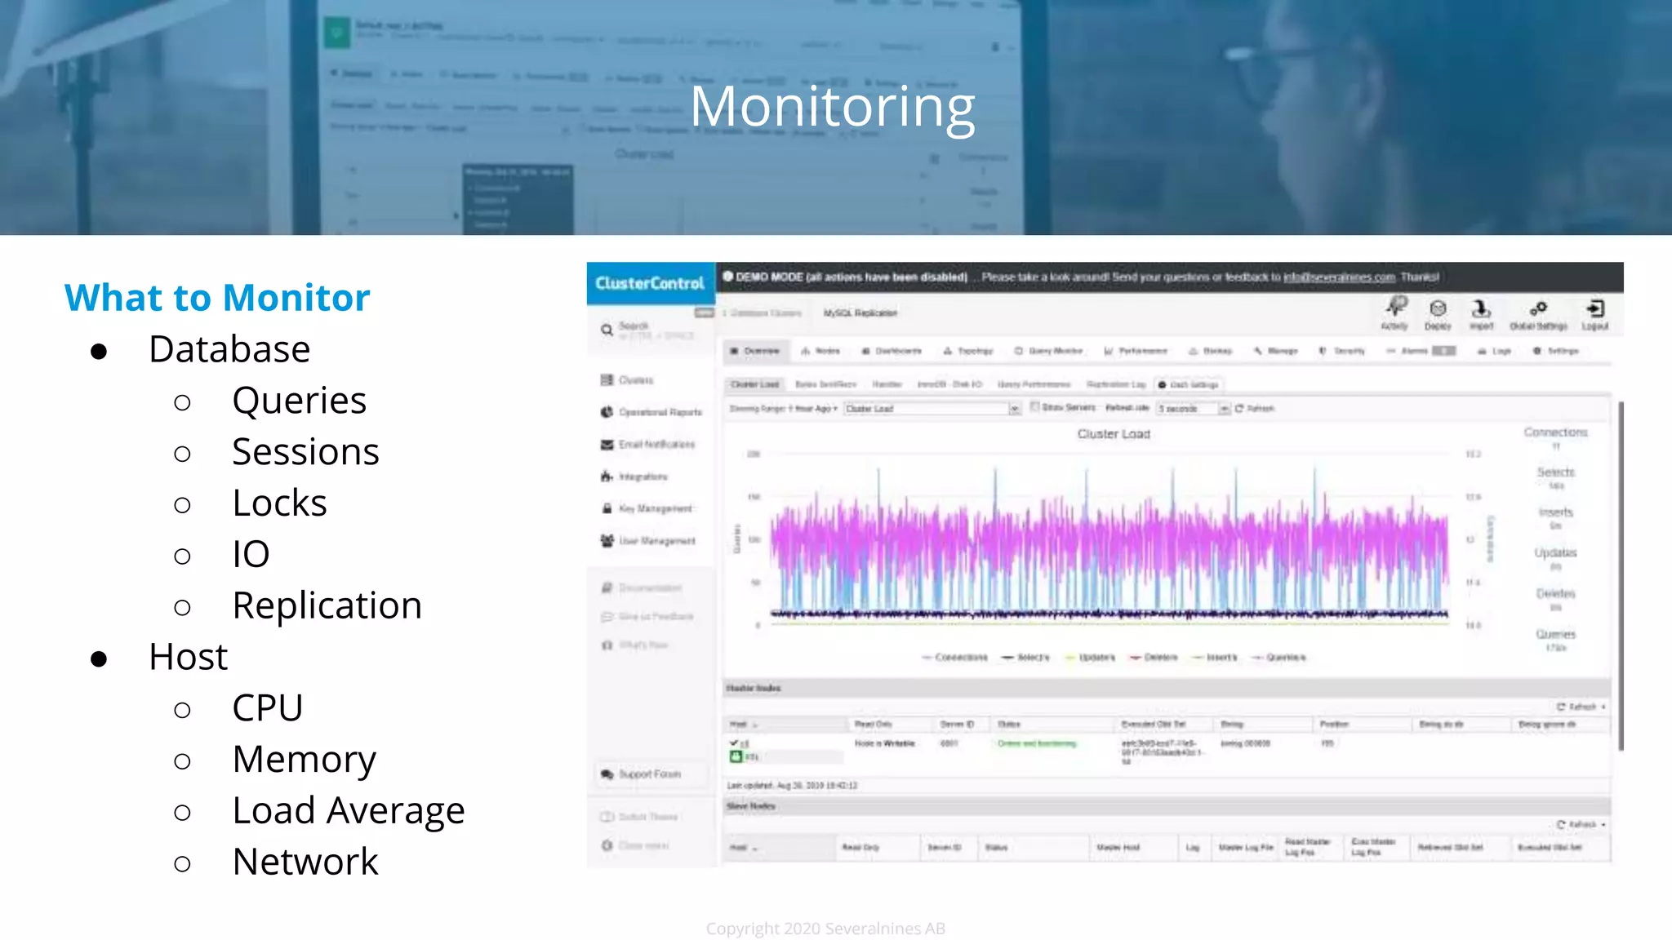Switch to the Query Monitor tab

click(1048, 352)
